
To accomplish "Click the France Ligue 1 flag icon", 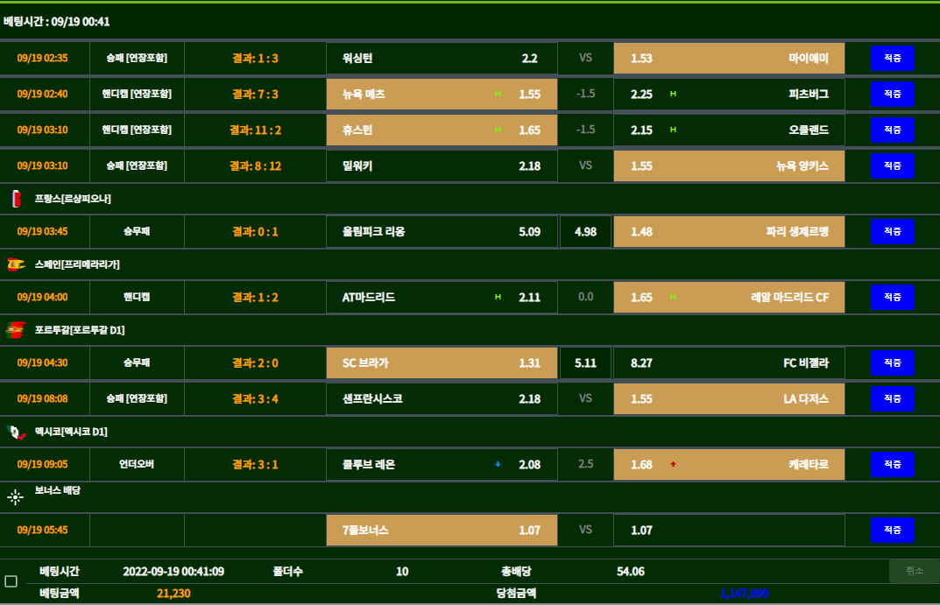I will point(16,199).
